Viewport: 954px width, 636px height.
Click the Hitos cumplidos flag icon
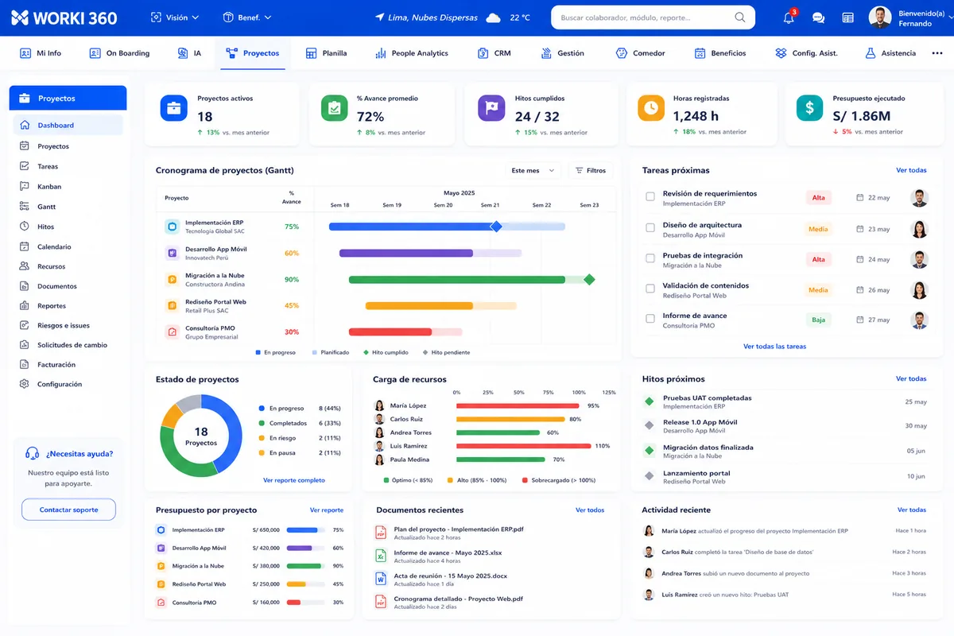click(491, 107)
